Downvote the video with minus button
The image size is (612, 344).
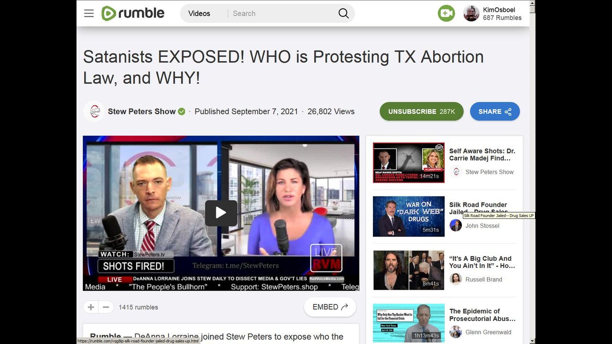106,307
